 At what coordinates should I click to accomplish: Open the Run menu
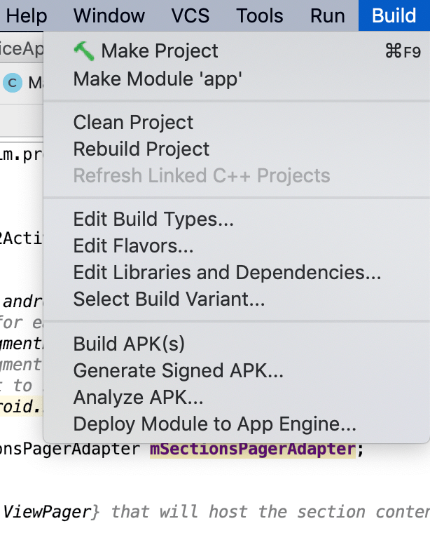coord(328,15)
